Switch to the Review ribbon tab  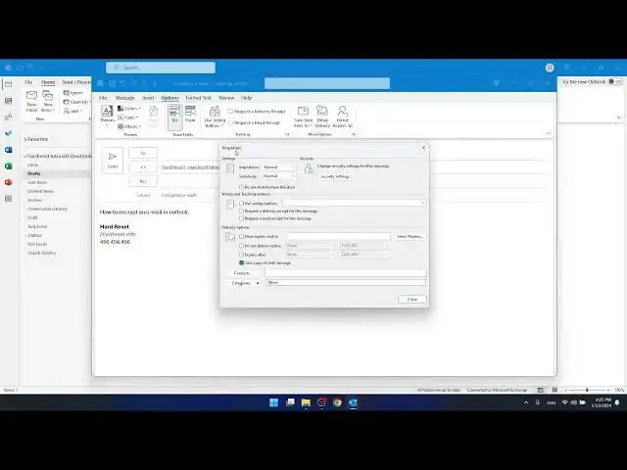click(x=226, y=98)
